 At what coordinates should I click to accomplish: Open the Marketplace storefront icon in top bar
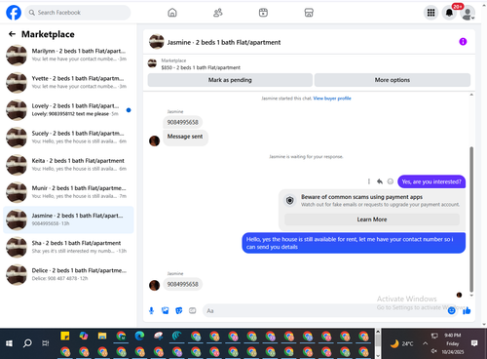click(x=309, y=13)
